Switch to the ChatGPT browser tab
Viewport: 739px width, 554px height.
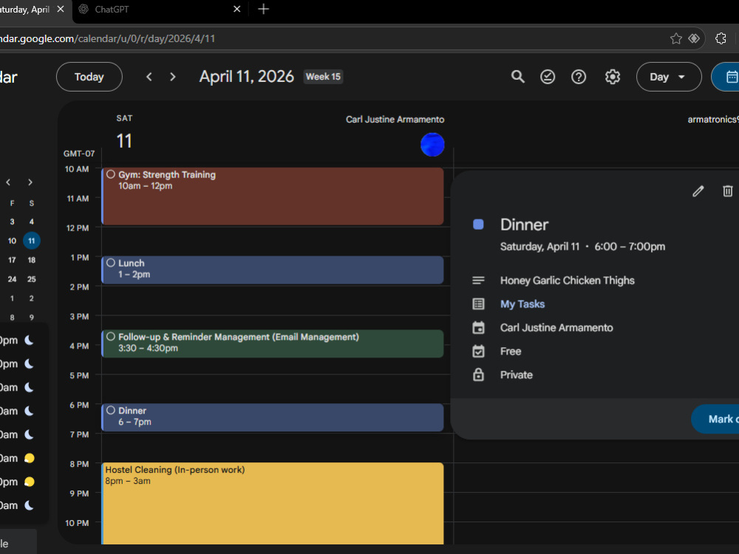[160, 9]
